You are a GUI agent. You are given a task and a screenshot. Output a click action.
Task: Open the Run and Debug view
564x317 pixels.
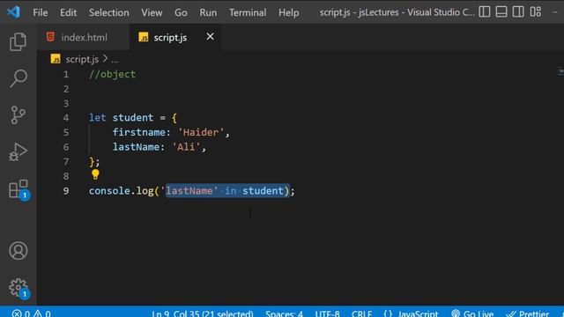(18, 151)
